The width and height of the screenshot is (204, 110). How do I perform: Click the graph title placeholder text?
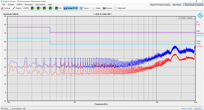103,14
